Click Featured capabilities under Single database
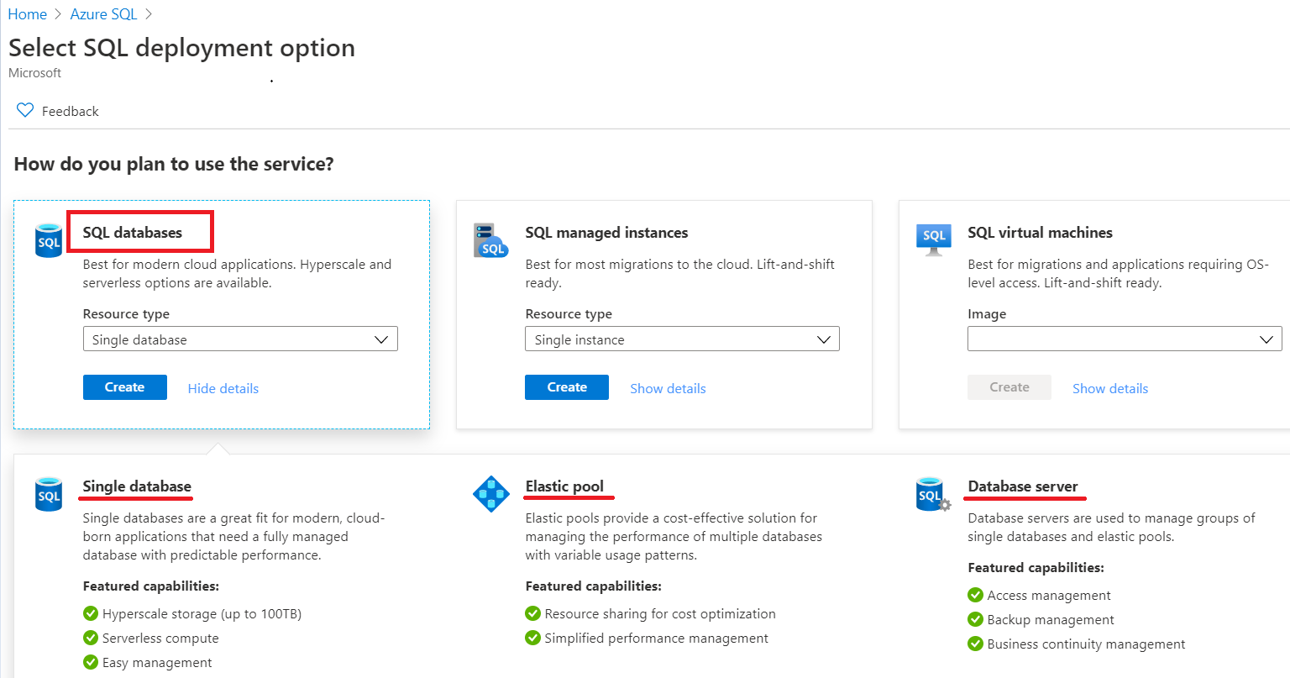This screenshot has width=1290, height=678. [x=151, y=586]
